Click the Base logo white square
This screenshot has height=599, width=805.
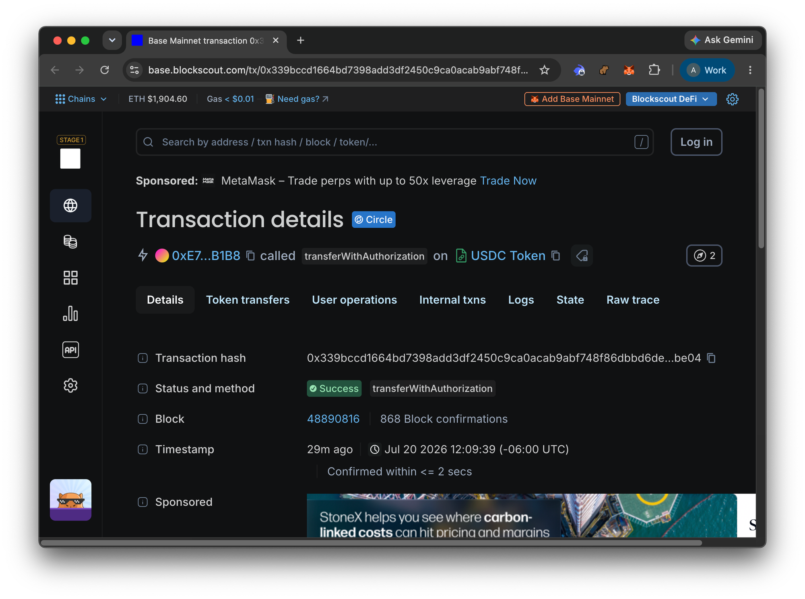pos(70,158)
